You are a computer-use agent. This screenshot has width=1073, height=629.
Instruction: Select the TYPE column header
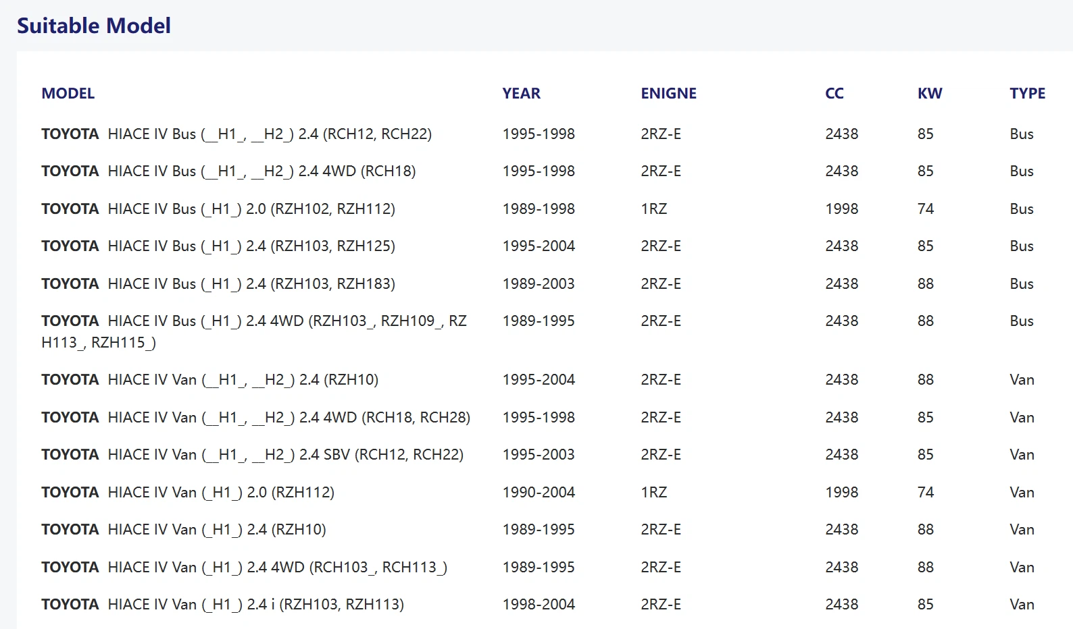(1028, 93)
